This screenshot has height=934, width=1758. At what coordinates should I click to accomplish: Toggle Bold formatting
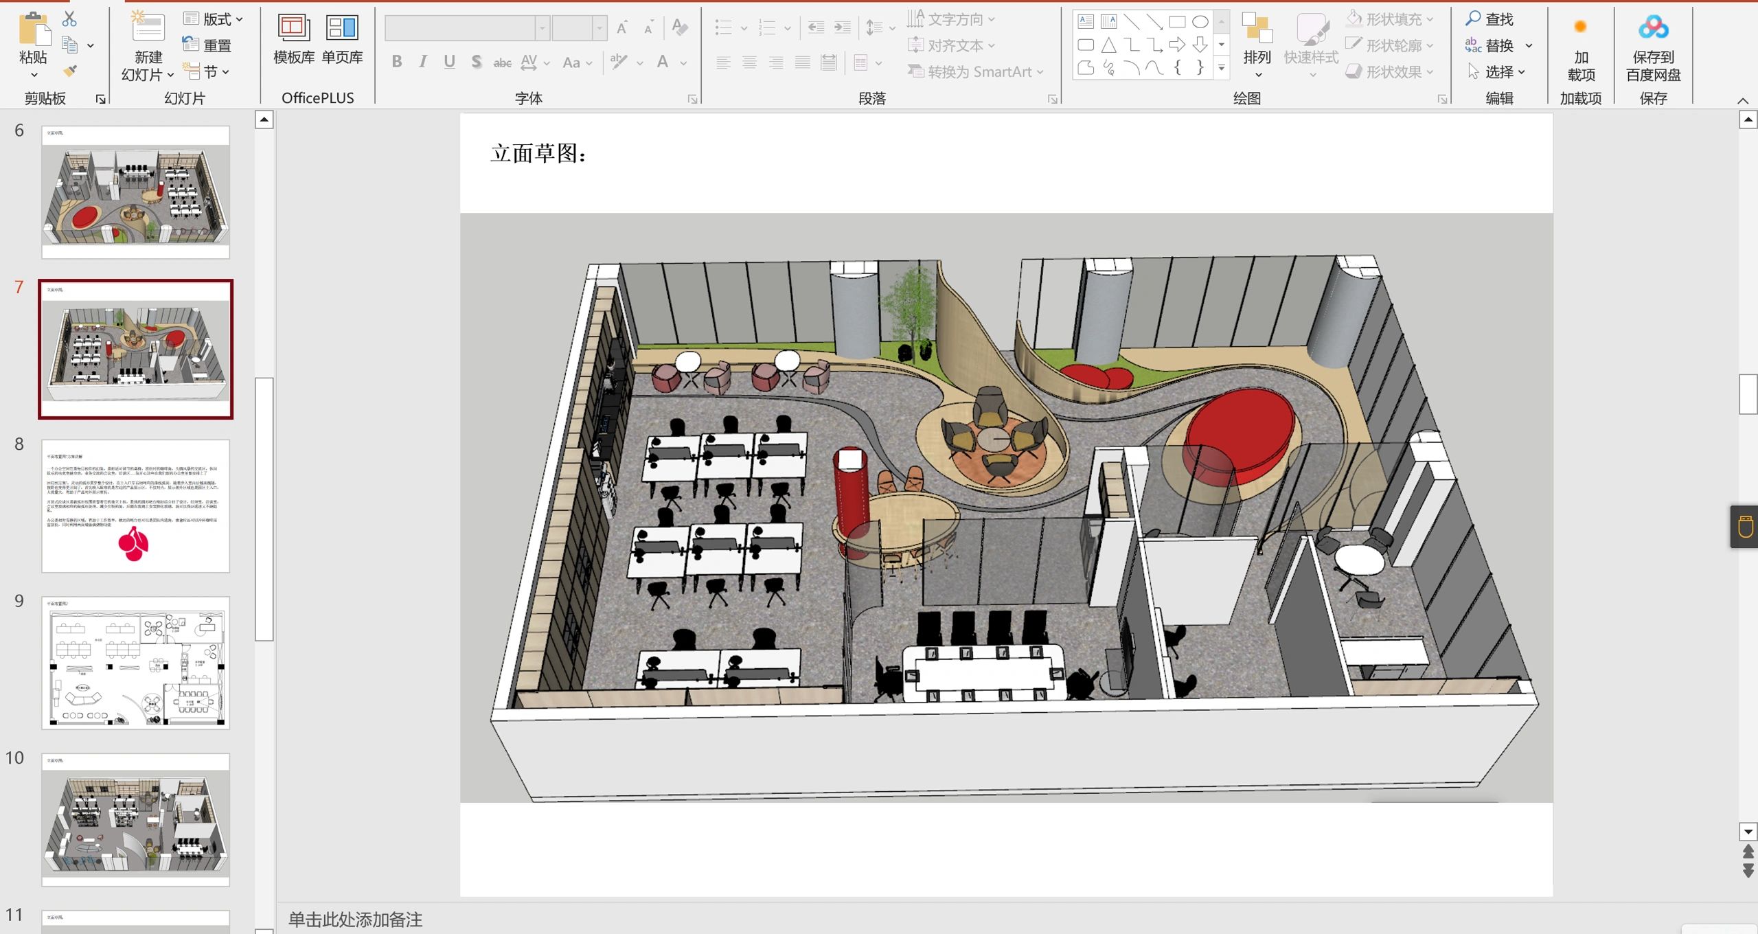[x=397, y=62]
